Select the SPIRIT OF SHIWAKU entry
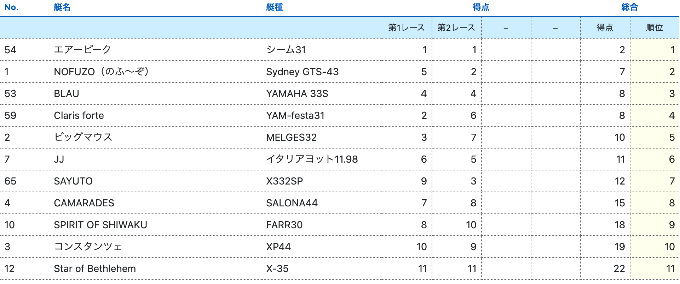The height and width of the screenshot is (284, 680). (x=100, y=225)
